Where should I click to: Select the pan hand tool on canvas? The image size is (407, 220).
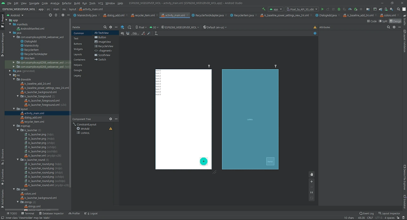(312, 174)
